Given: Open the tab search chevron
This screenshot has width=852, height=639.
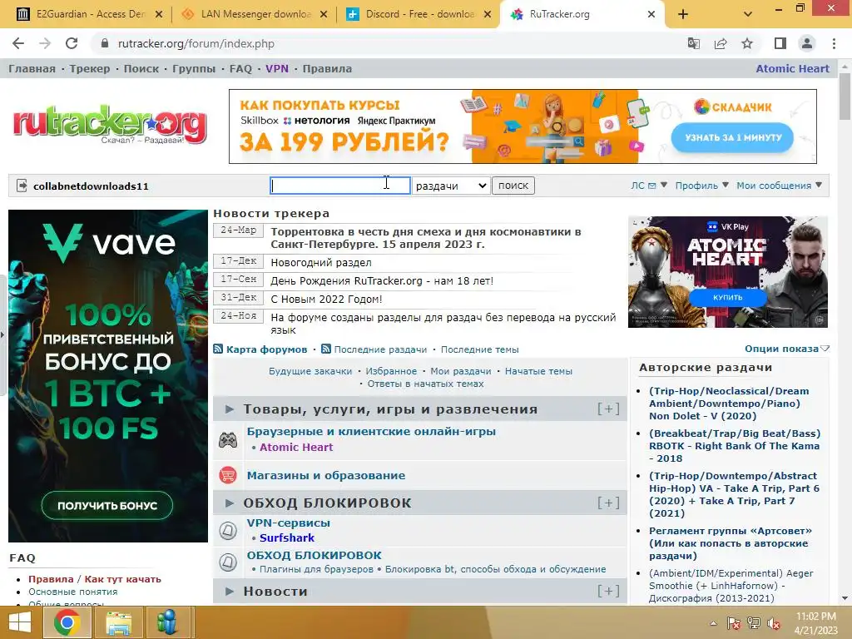Looking at the screenshot, I should (748, 14).
